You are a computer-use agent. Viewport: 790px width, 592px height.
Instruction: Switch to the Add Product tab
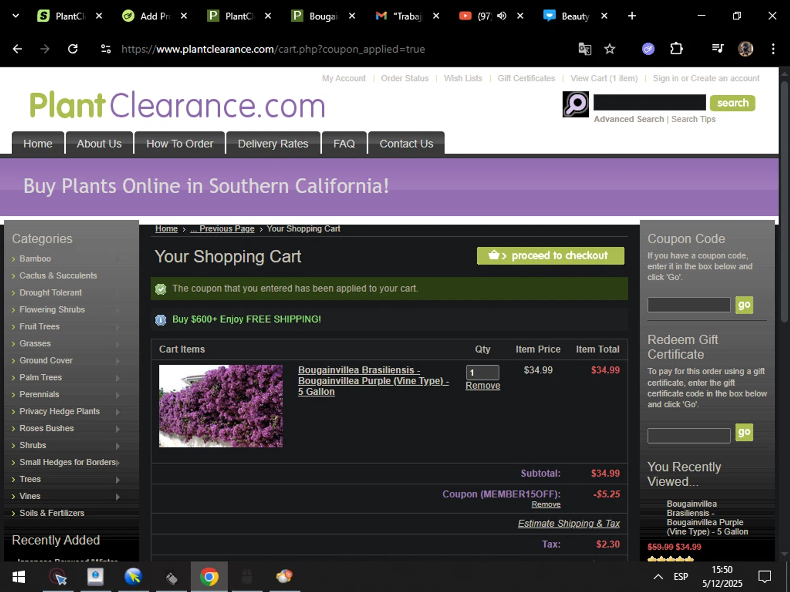coord(147,16)
